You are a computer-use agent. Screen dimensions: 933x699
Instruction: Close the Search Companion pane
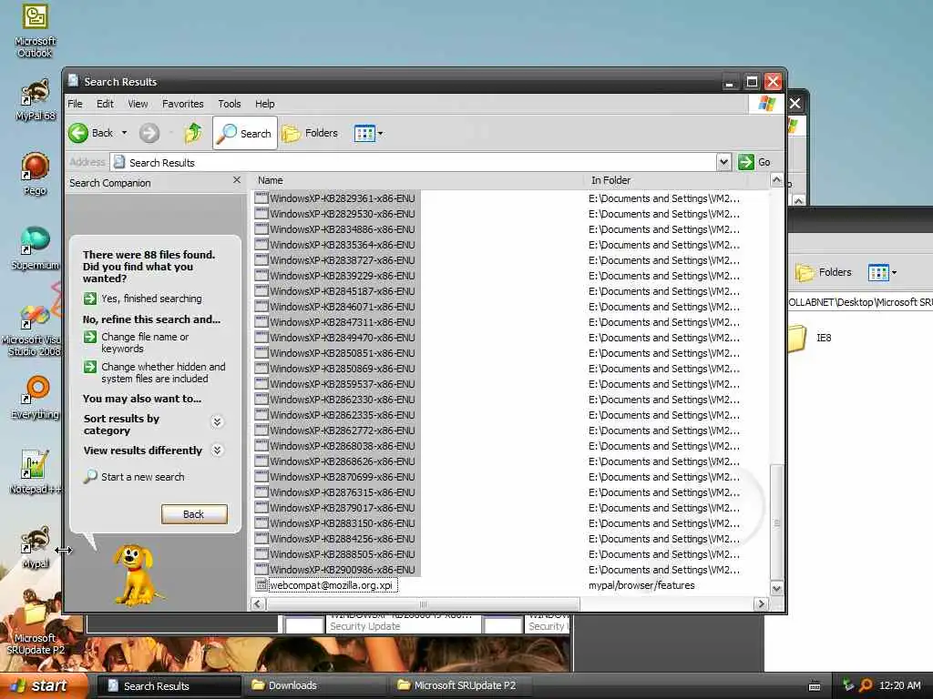(x=237, y=179)
